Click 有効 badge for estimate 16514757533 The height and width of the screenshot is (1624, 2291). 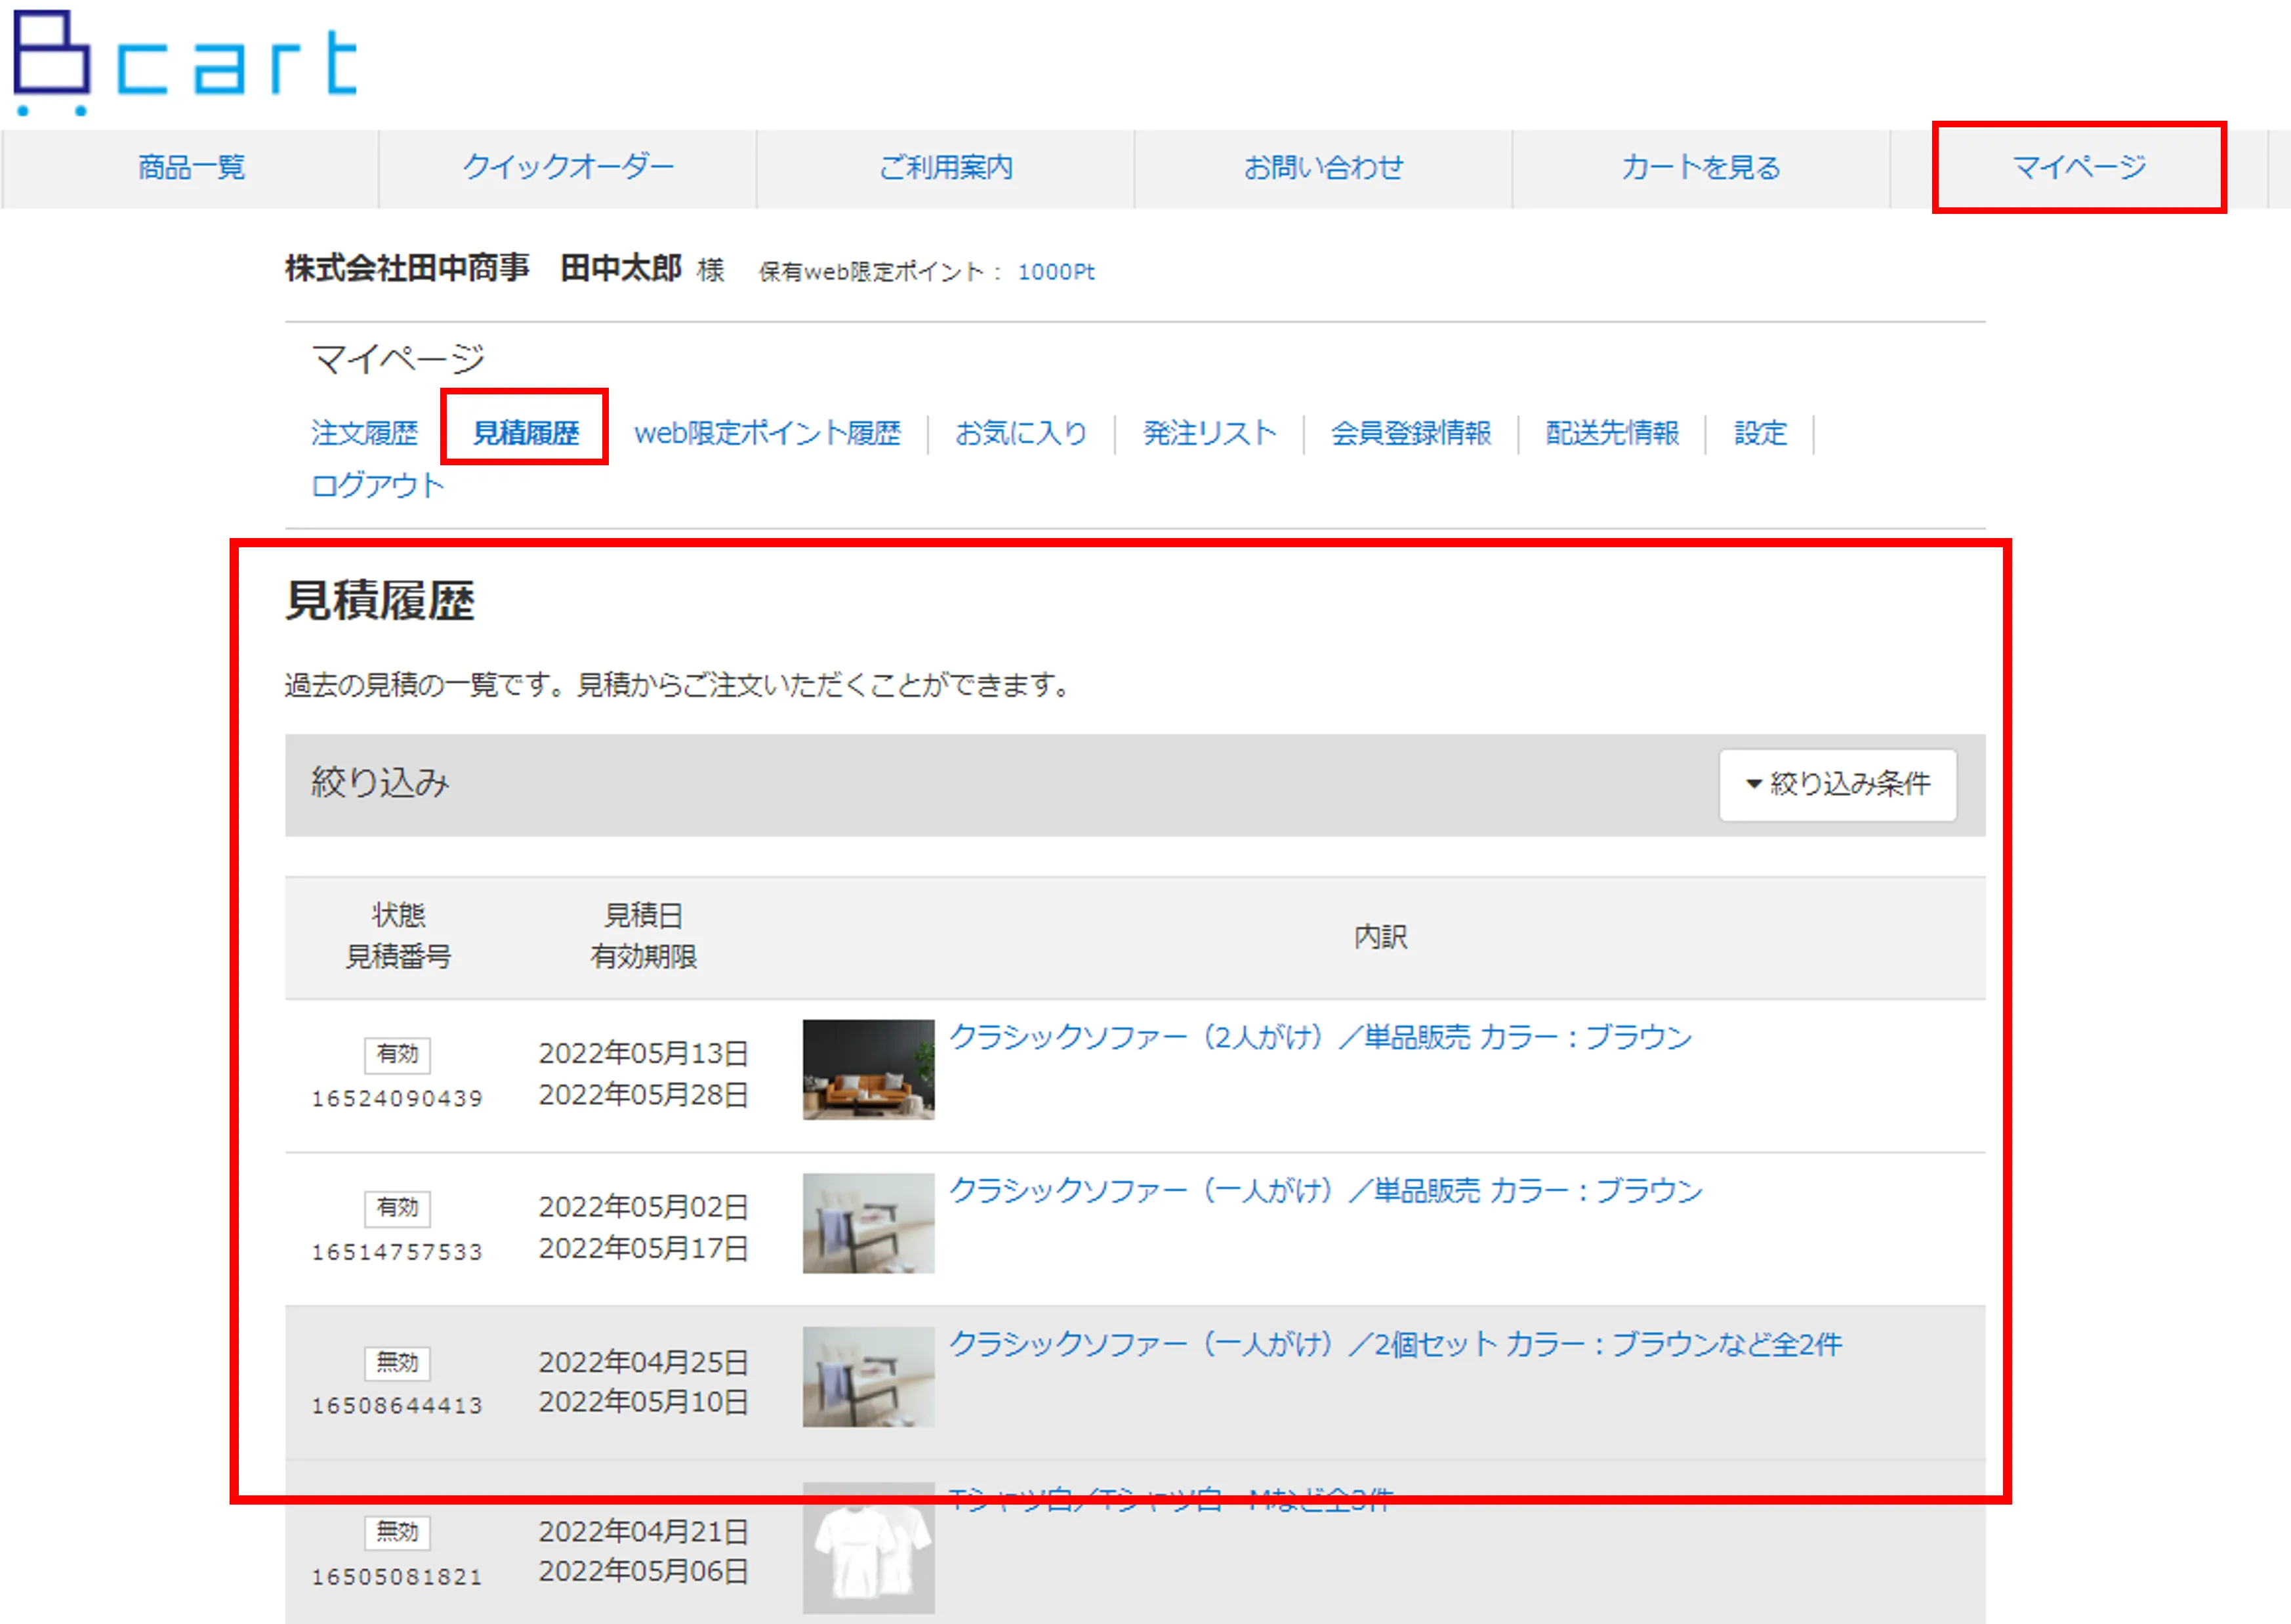click(x=398, y=1208)
